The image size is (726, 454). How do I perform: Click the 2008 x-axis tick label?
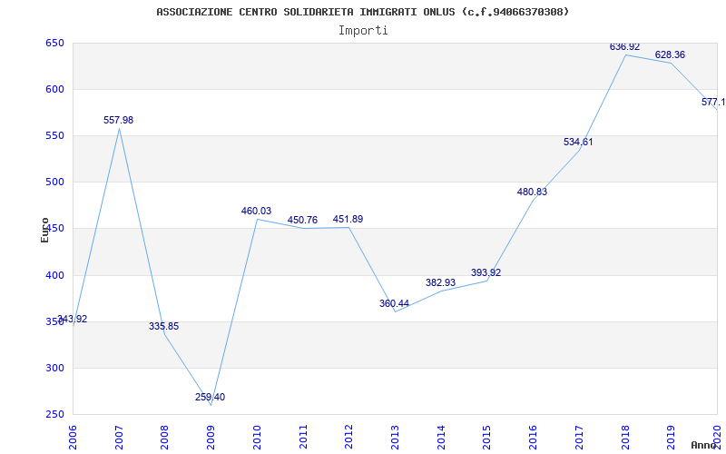tap(165, 437)
